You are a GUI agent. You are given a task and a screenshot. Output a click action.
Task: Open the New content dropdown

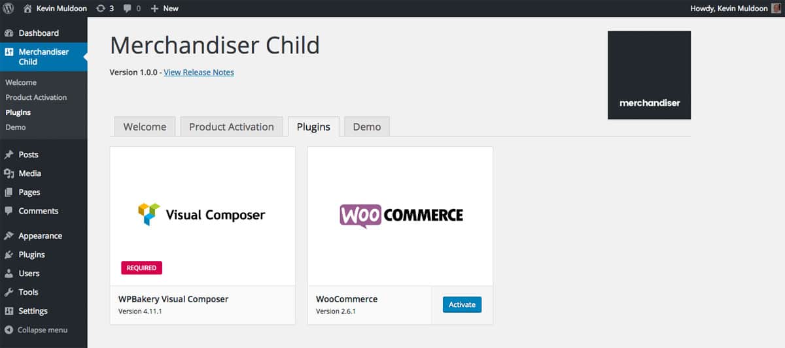pyautogui.click(x=164, y=8)
